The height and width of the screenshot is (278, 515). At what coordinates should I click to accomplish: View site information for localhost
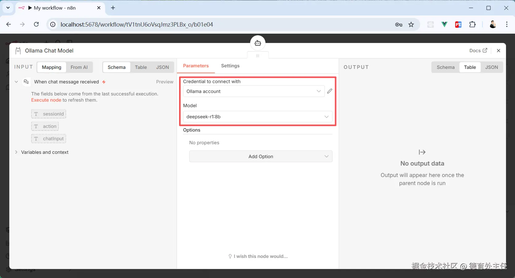53,24
